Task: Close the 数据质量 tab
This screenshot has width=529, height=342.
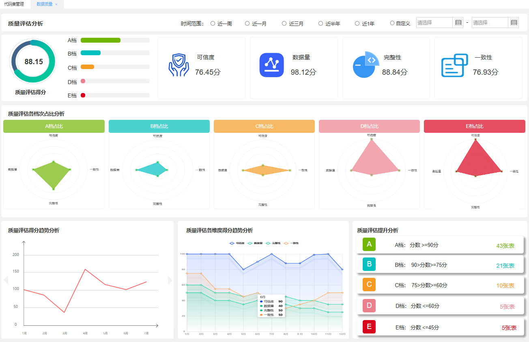Action: coord(56,4)
